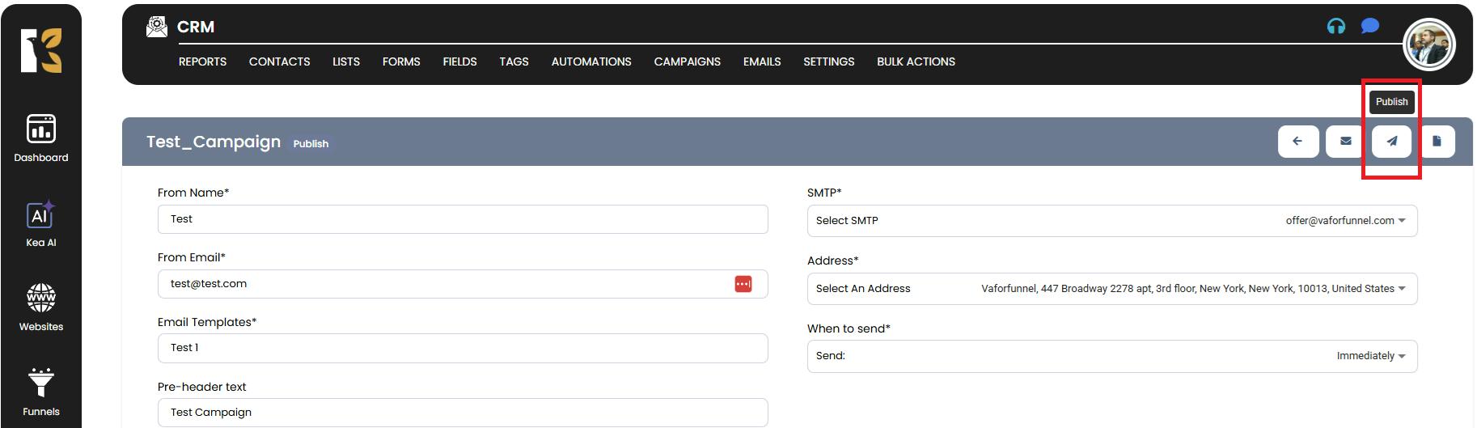Click the paper plane Publish icon
Viewport: 1477px width, 428px height.
coord(1391,142)
